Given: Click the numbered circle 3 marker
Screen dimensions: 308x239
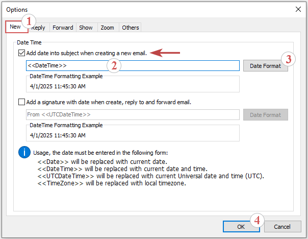Looking at the screenshot, I should coord(289,59).
